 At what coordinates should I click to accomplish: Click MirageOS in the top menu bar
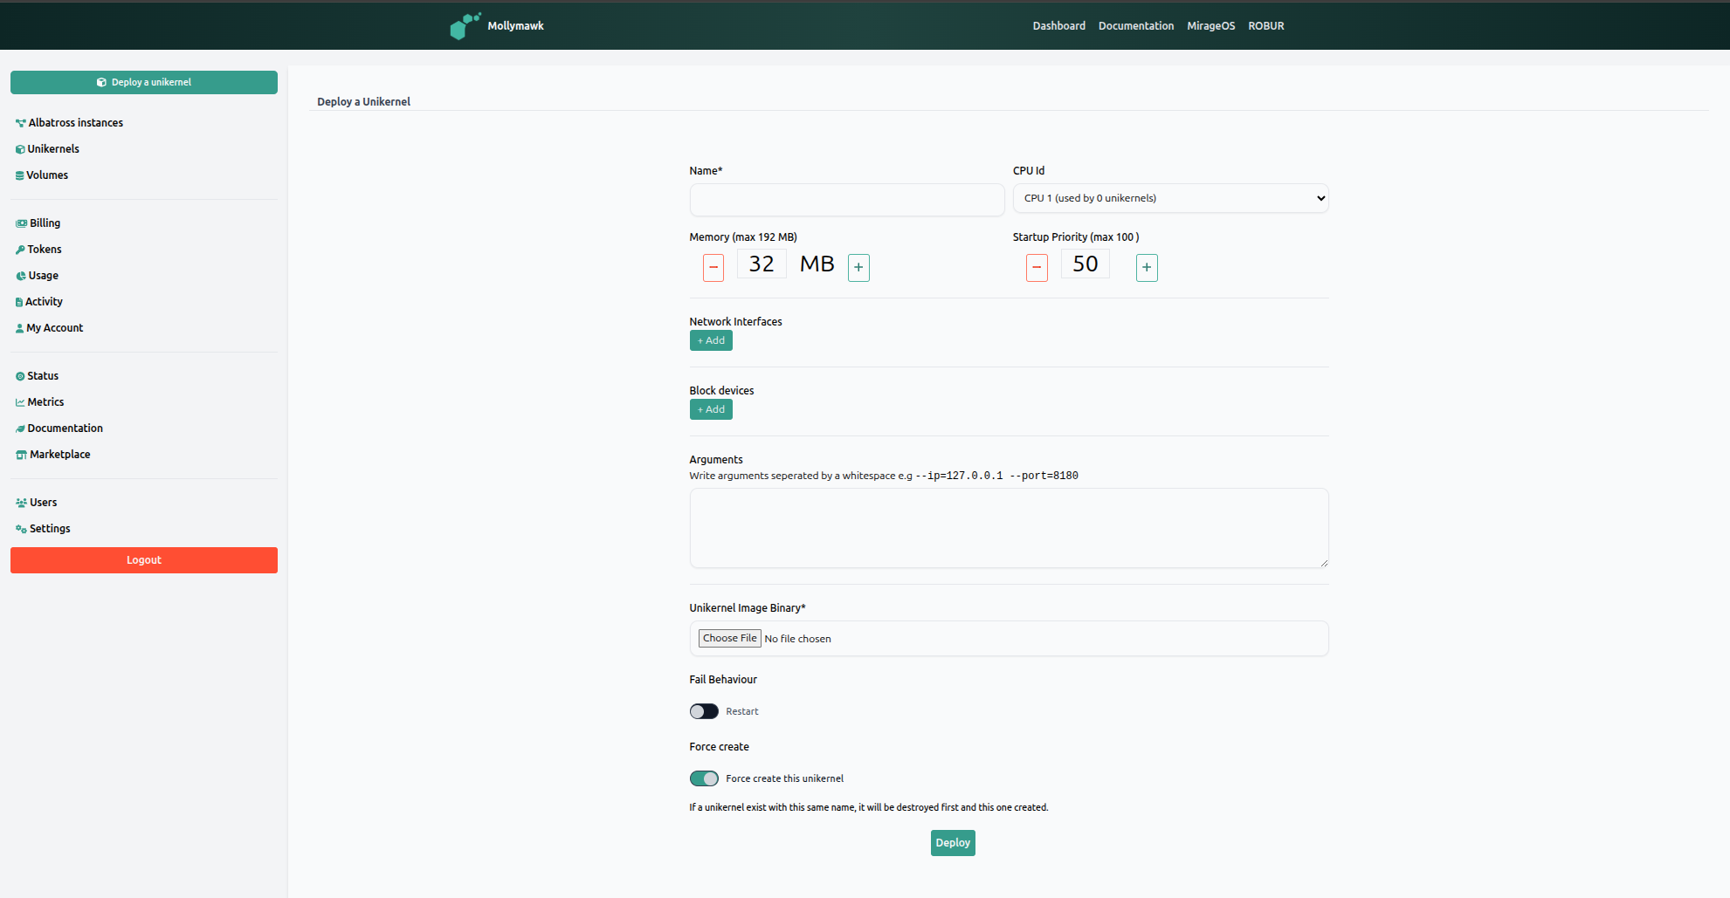click(1210, 25)
